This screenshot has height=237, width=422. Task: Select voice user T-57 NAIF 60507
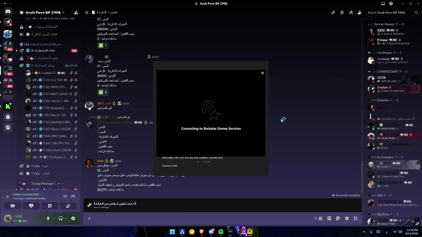(51, 94)
